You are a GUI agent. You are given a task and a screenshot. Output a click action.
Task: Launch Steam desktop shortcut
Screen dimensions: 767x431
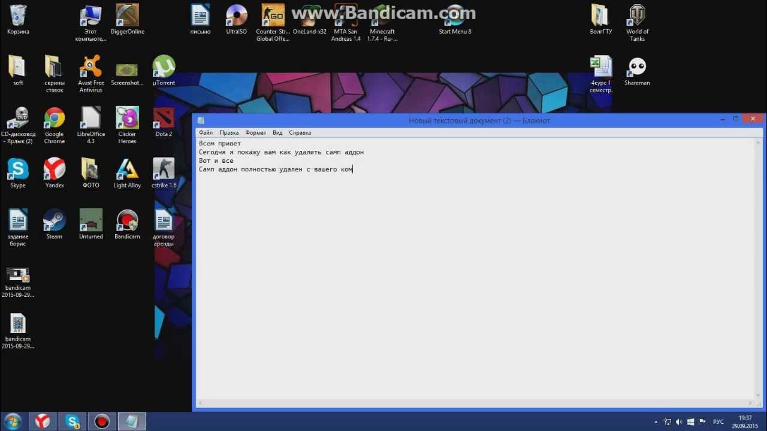55,224
